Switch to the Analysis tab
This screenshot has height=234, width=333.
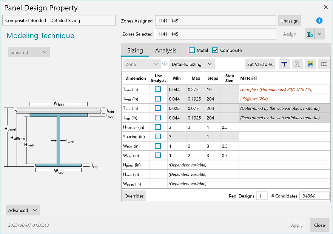(x=166, y=50)
